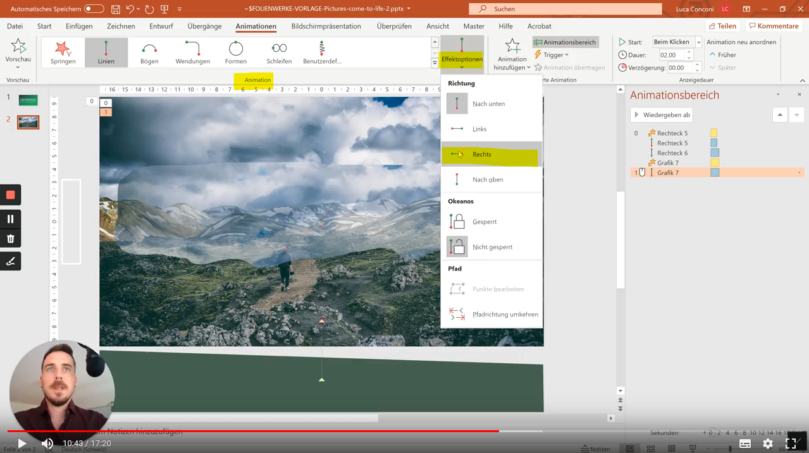The image size is (809, 453).
Task: Select Rechteck 6 animation entry
Action: pos(717,153)
